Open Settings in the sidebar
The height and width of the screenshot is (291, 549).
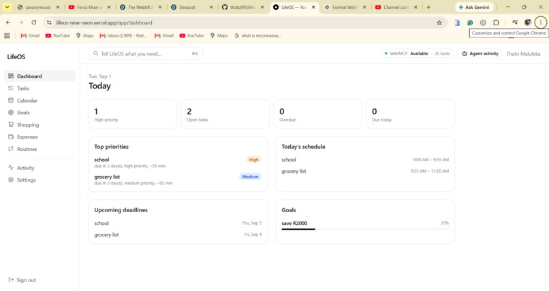coord(40,180)
